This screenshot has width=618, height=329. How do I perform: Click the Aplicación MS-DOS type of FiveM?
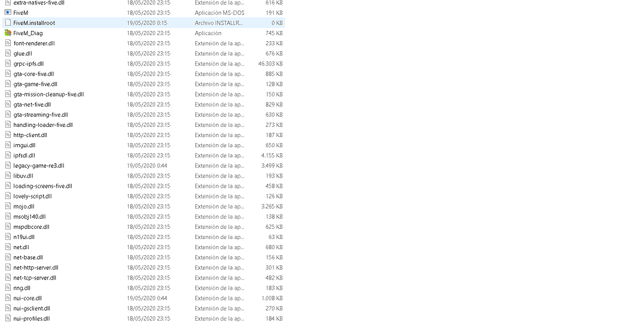coord(220,13)
